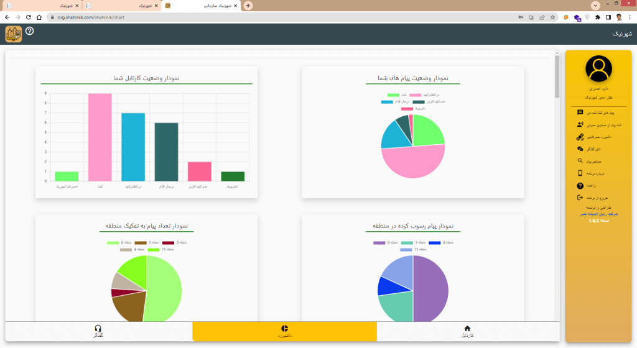Open the voice message mailbox icon in sidebar
This screenshot has height=348, width=637.
click(580, 125)
